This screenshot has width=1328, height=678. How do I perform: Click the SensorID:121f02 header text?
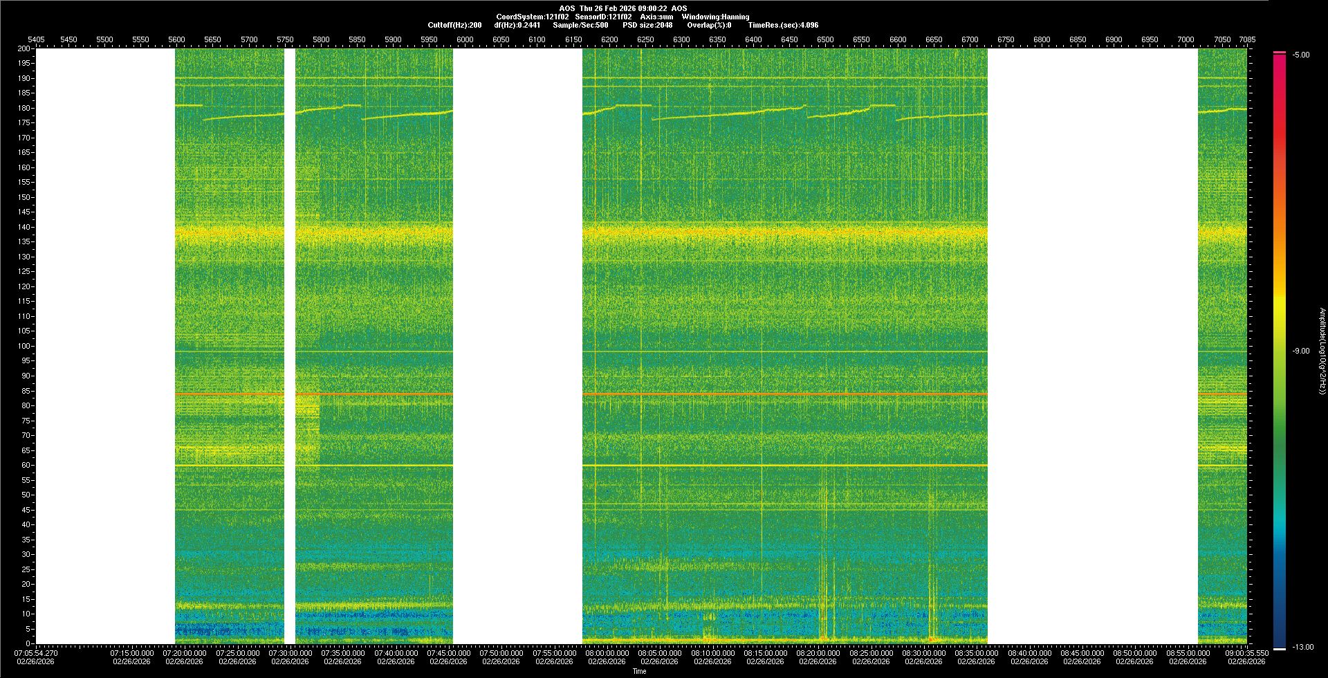coord(603,17)
